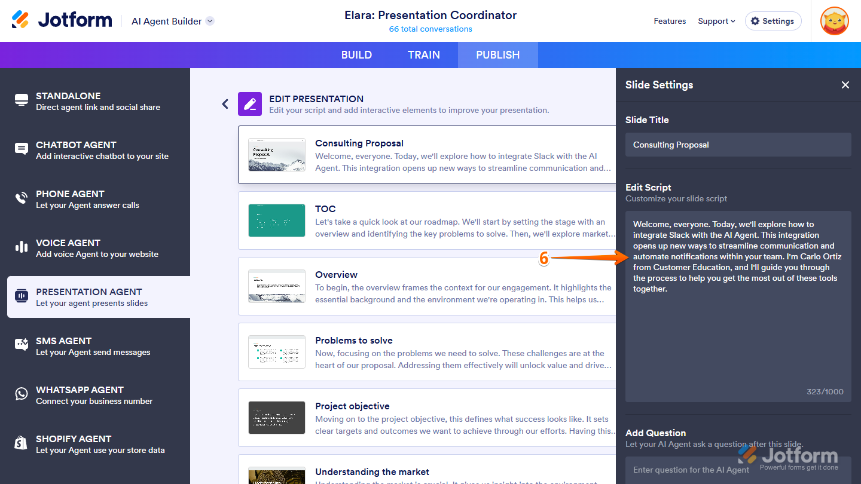Select the Project objective slide thumbnail
The width and height of the screenshot is (861, 484).
(277, 418)
